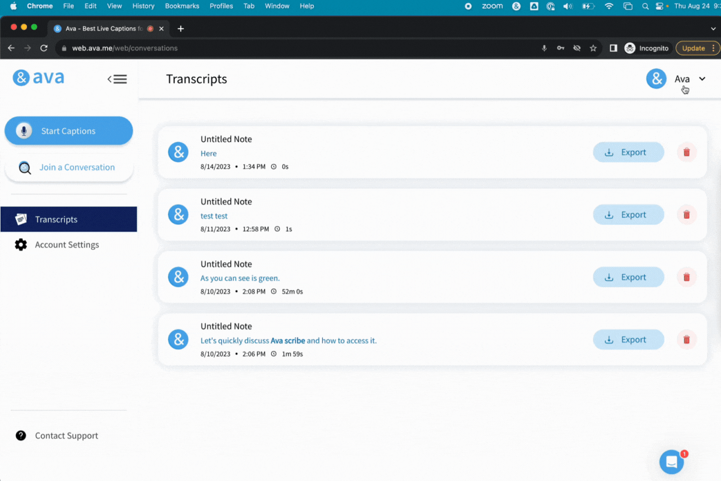Open the volume control in the menu bar
721x481 pixels.
pos(568,6)
